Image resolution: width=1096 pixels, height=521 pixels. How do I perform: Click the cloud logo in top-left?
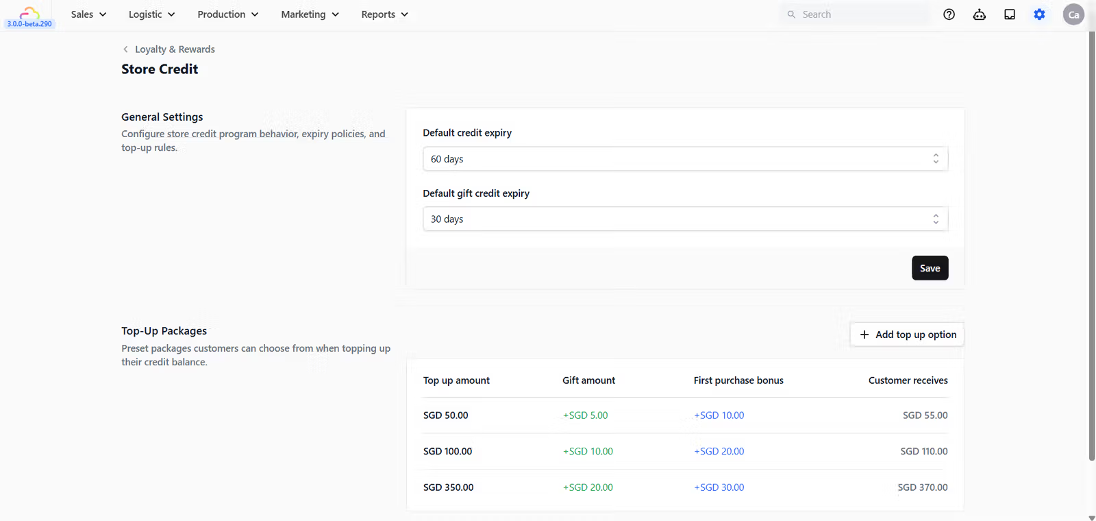pyautogui.click(x=29, y=13)
